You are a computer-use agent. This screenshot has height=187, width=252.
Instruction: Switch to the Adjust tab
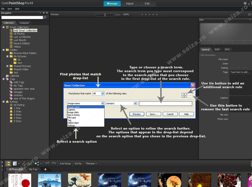pos(130,4)
